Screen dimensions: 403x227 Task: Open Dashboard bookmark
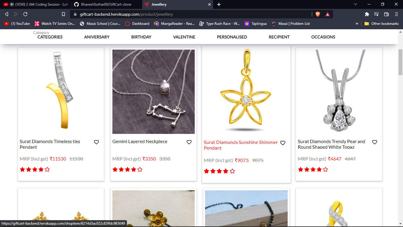(137, 24)
